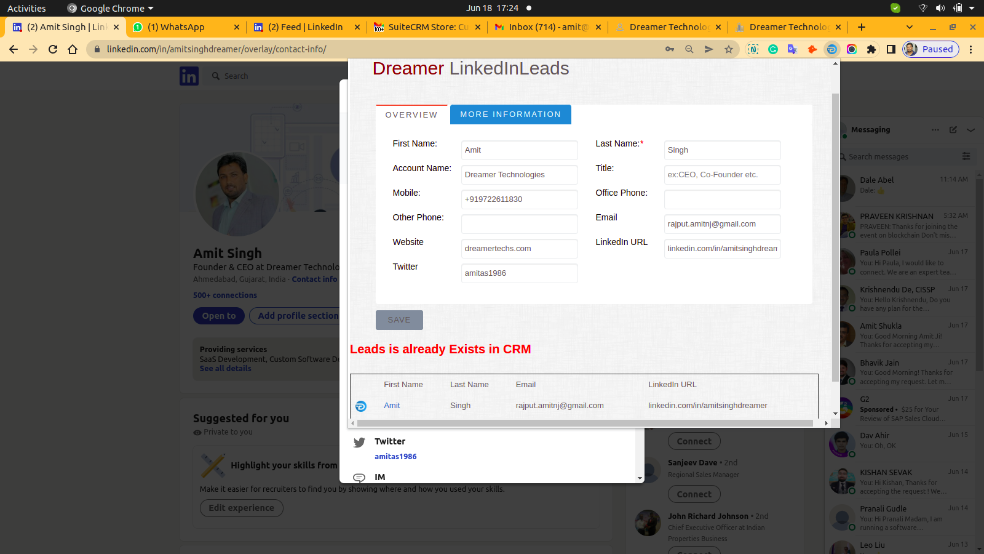984x554 pixels.
Task: Open the Activities overview
Action: 26,8
